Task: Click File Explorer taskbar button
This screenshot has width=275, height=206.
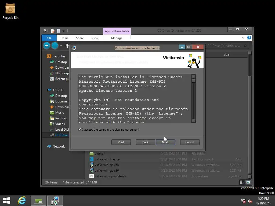Action: 38,201
